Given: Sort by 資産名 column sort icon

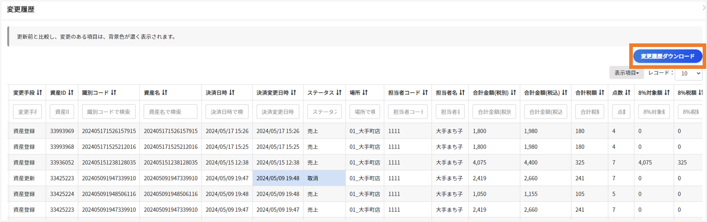Looking at the screenshot, I should coord(165,93).
